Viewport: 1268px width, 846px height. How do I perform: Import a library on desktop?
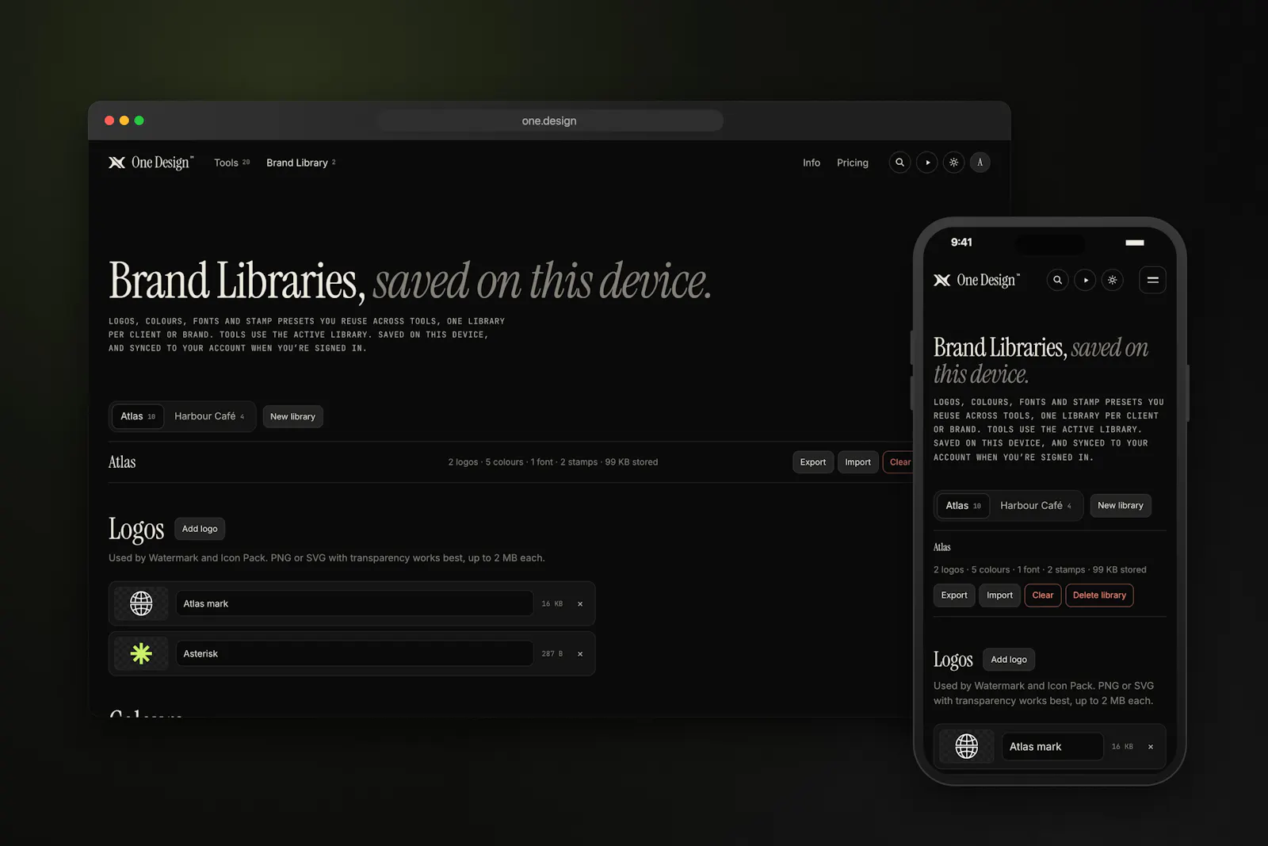point(857,462)
